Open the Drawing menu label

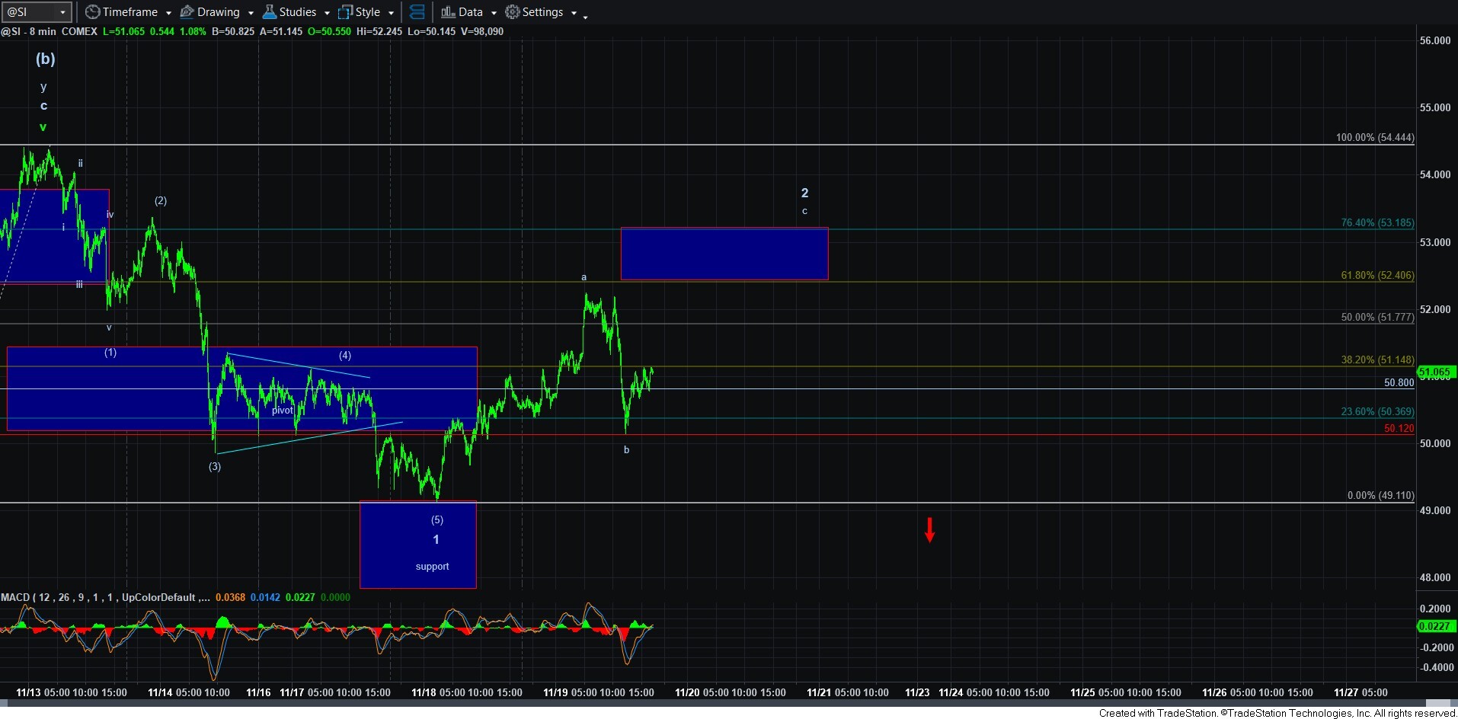[218, 12]
